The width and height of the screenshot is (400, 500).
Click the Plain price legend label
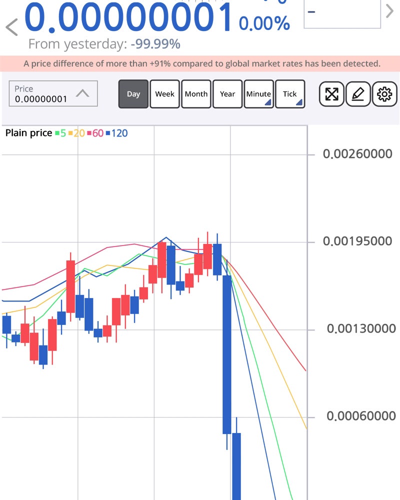coord(28,133)
